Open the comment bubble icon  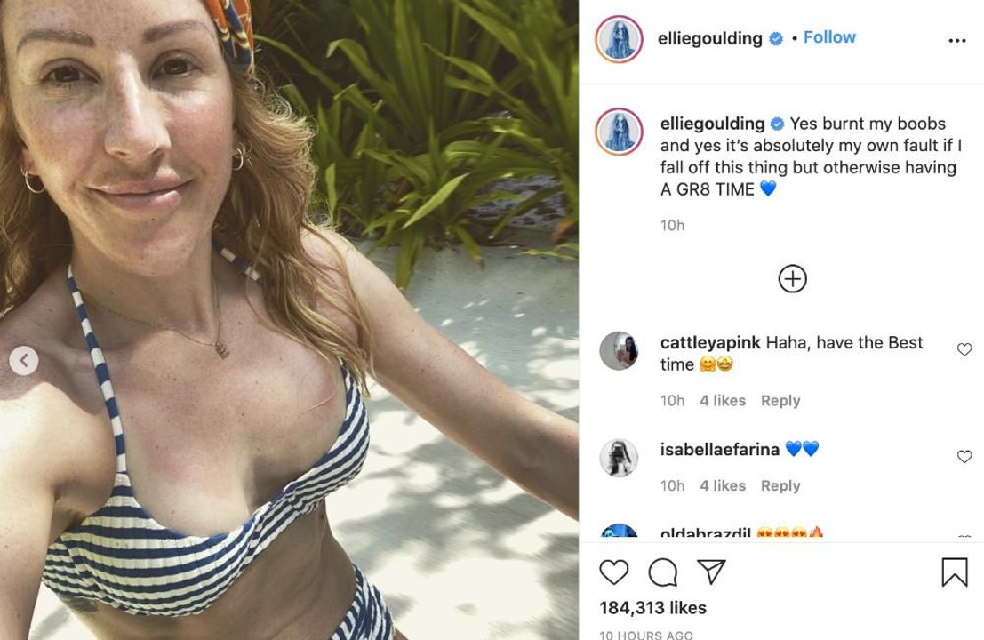(663, 572)
